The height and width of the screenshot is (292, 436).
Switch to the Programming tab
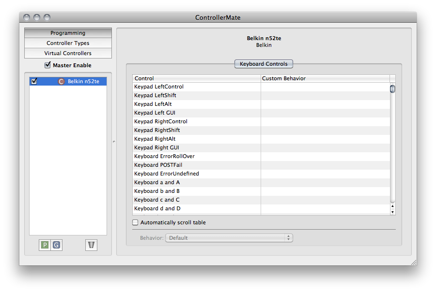click(x=68, y=33)
